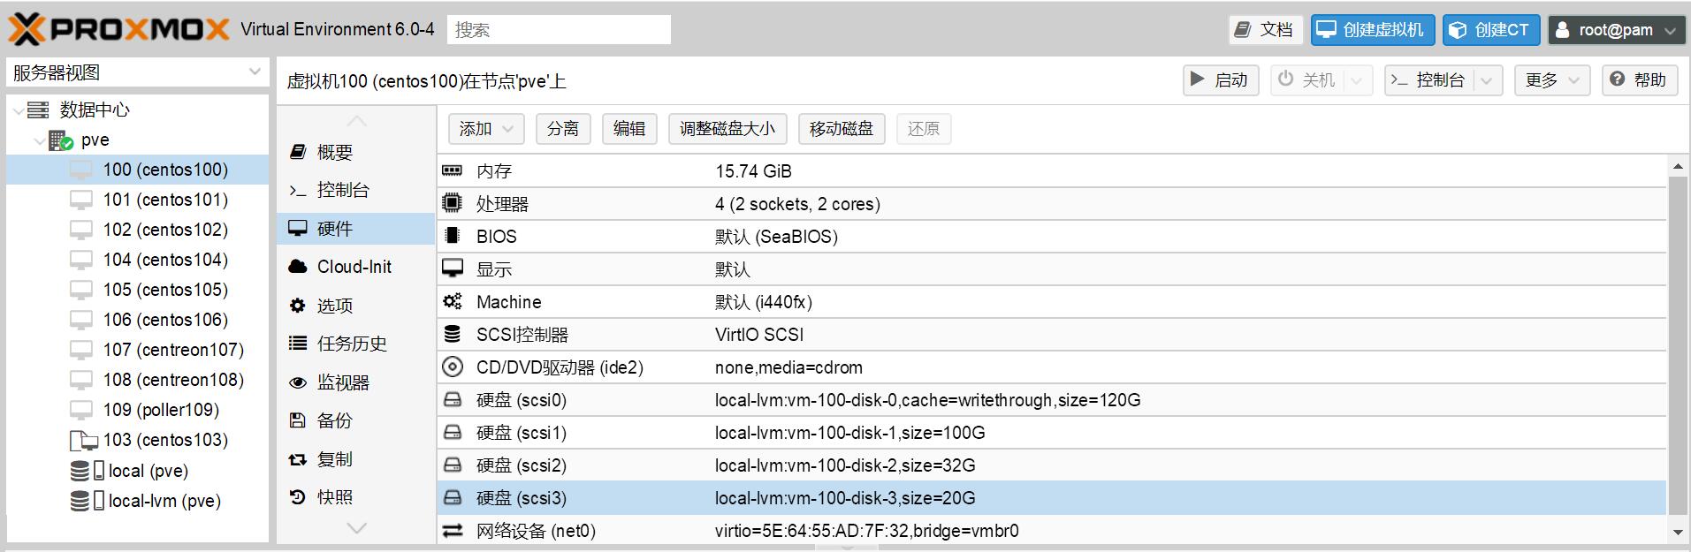Open the 控制台 split-button arrow
The image size is (1691, 552).
point(1487,80)
